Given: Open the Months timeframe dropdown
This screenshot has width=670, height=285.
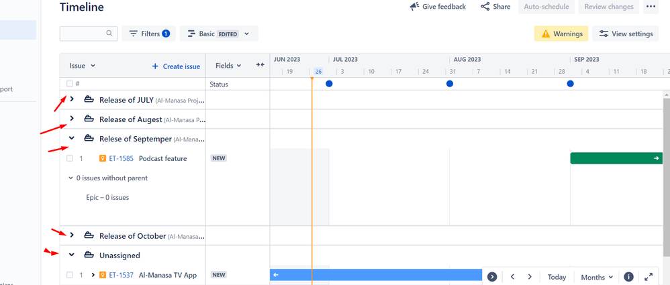Looking at the screenshot, I should [597, 277].
